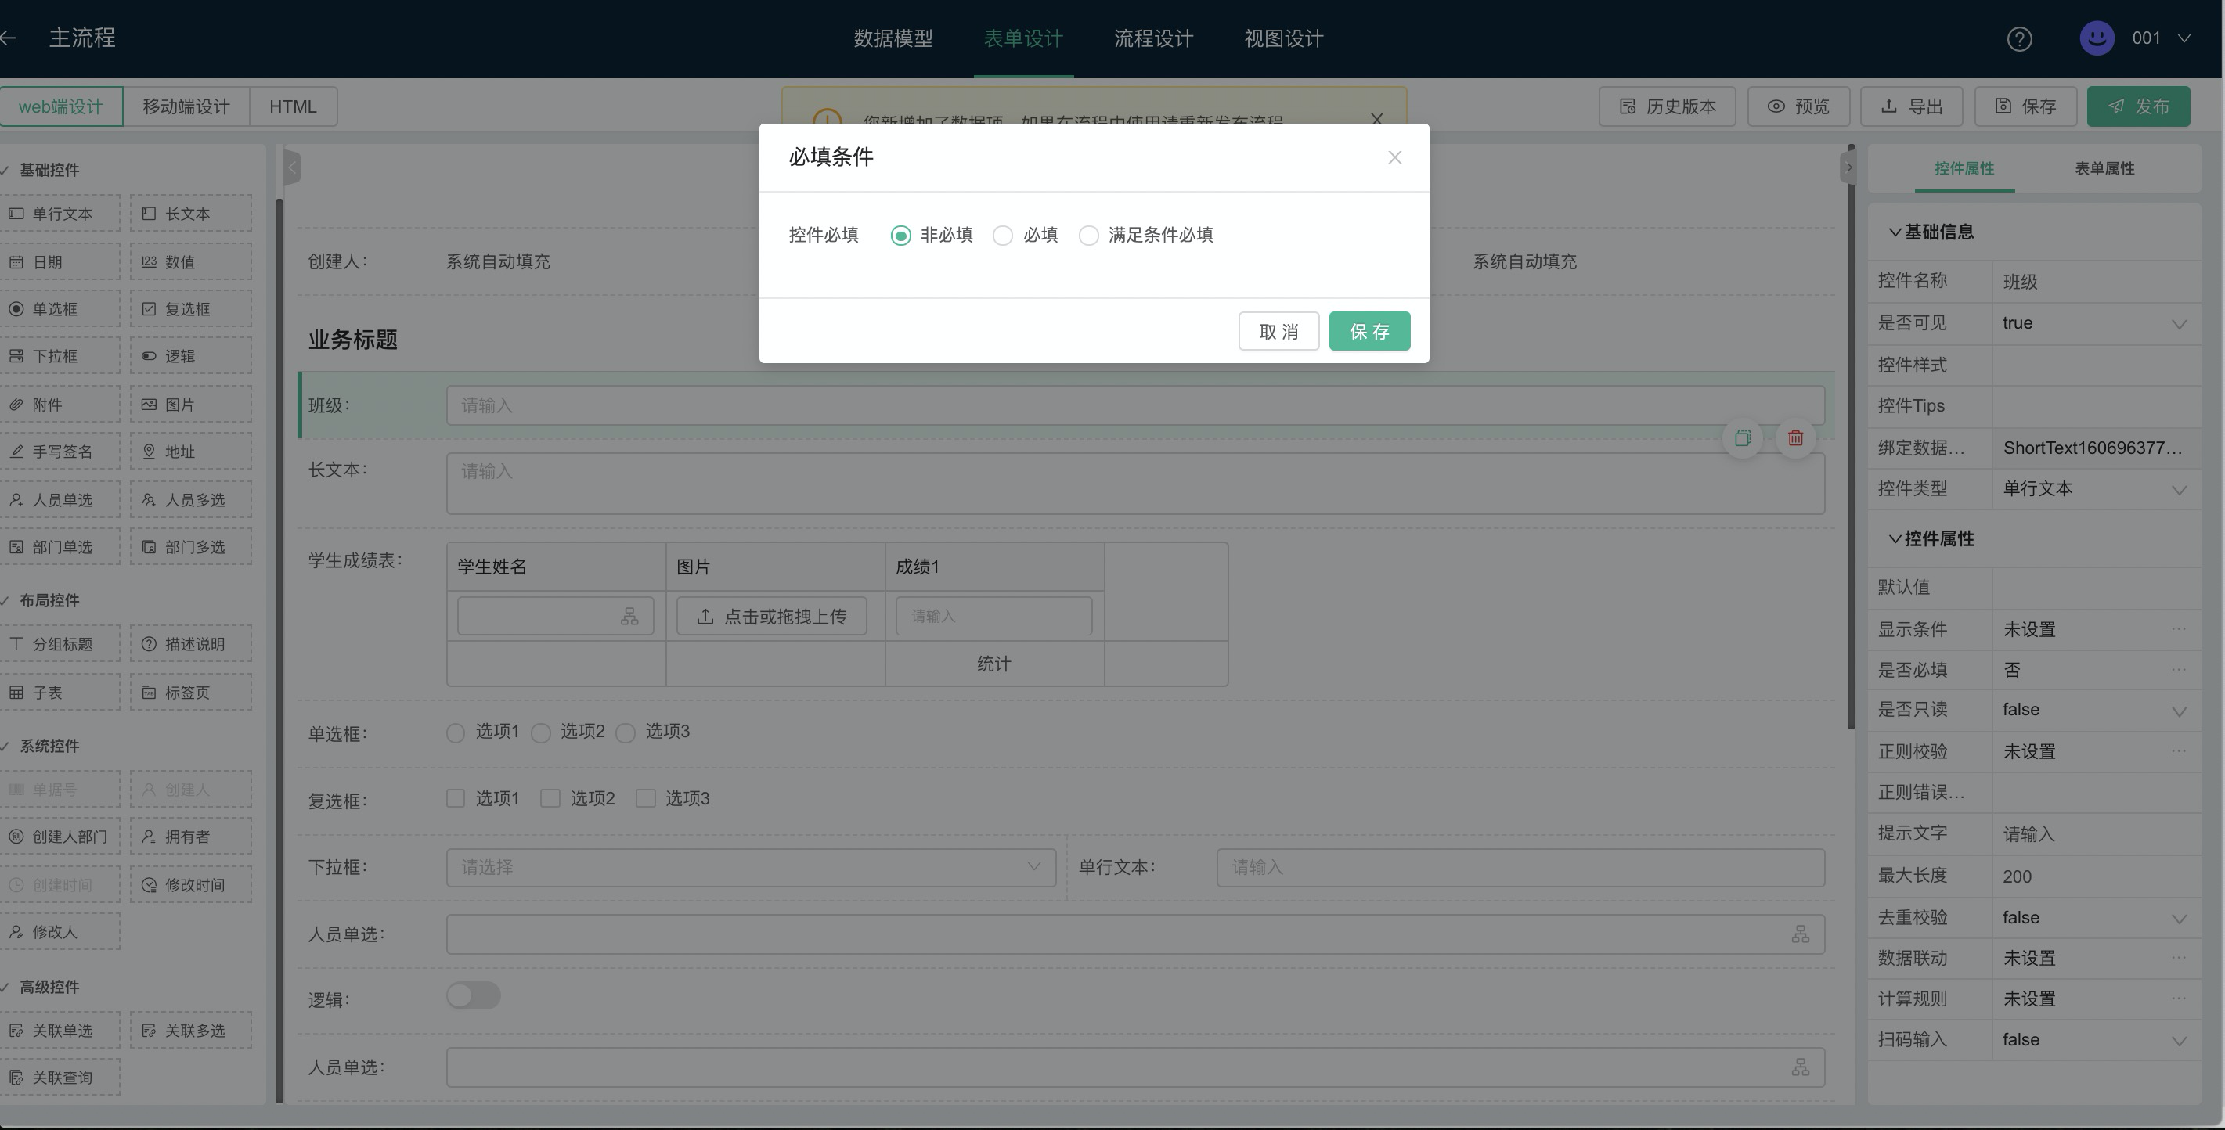2225x1130 pixels.
Task: Click the 子表 layout control
Action: point(60,693)
